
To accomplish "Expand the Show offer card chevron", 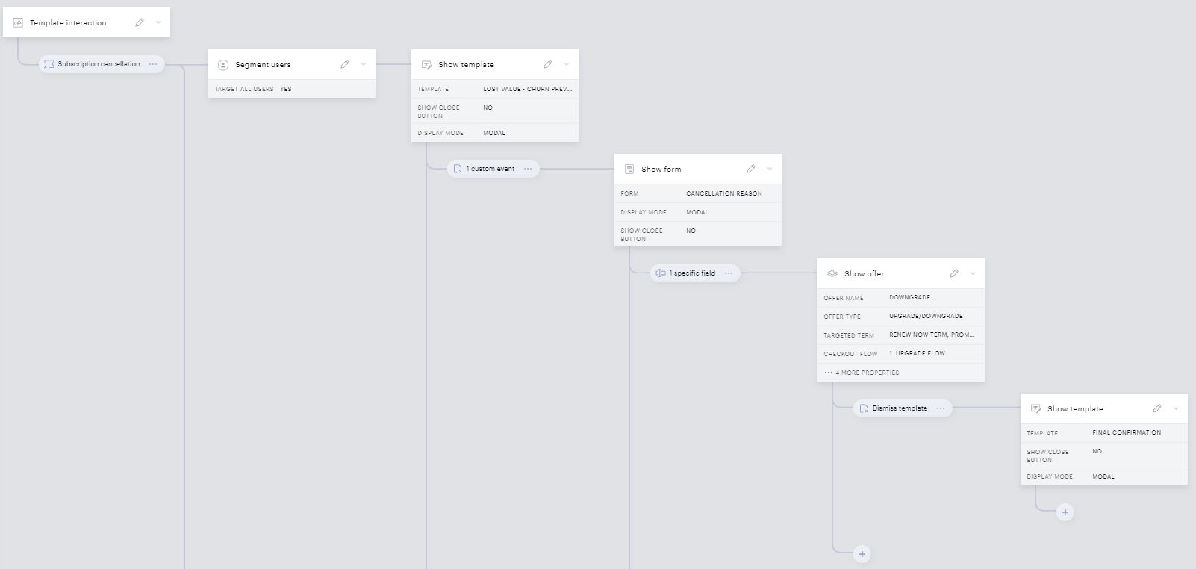I will point(973,273).
